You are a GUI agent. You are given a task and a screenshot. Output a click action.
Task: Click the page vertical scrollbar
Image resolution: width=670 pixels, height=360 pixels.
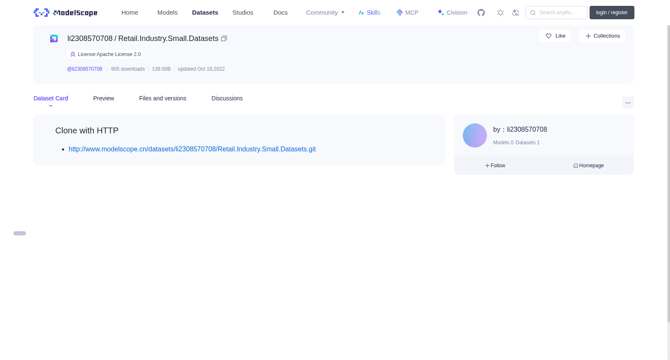coord(668,174)
